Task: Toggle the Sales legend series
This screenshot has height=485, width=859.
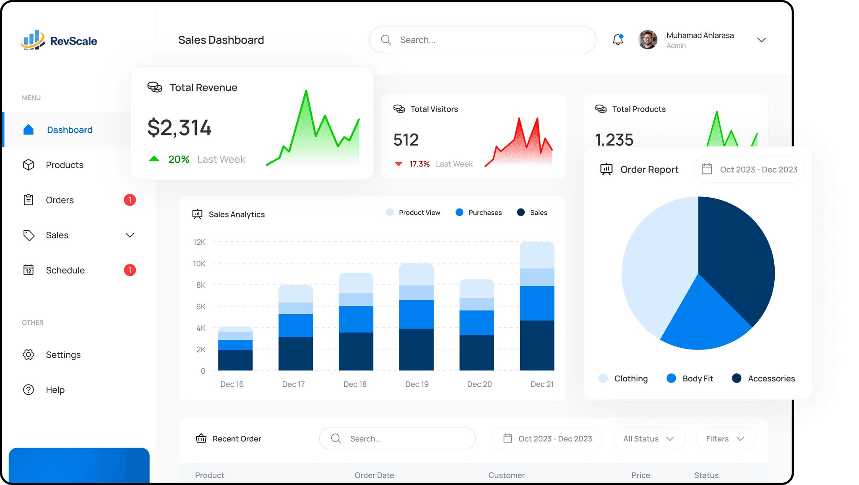Action: click(x=521, y=212)
